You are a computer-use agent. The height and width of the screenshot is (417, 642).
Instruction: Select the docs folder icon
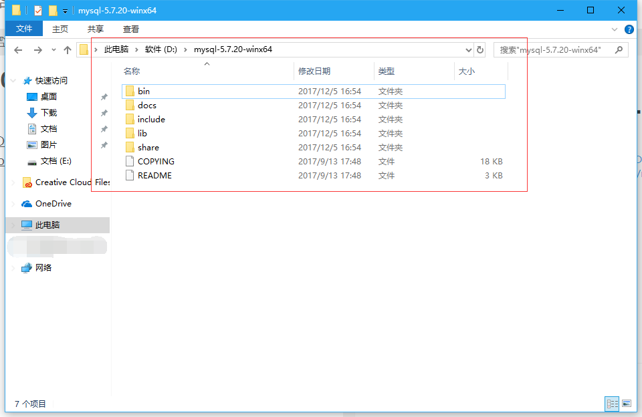click(x=130, y=105)
